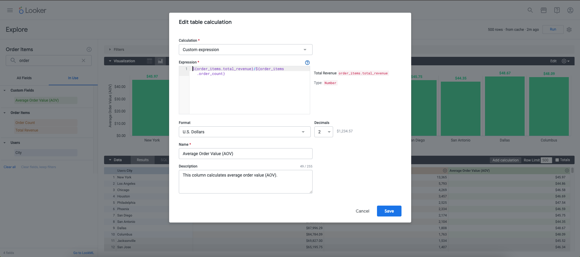The height and width of the screenshot is (257, 580).
Task: Select the City field
Action: (46, 153)
